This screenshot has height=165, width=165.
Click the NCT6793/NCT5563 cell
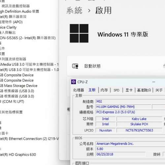139,130
